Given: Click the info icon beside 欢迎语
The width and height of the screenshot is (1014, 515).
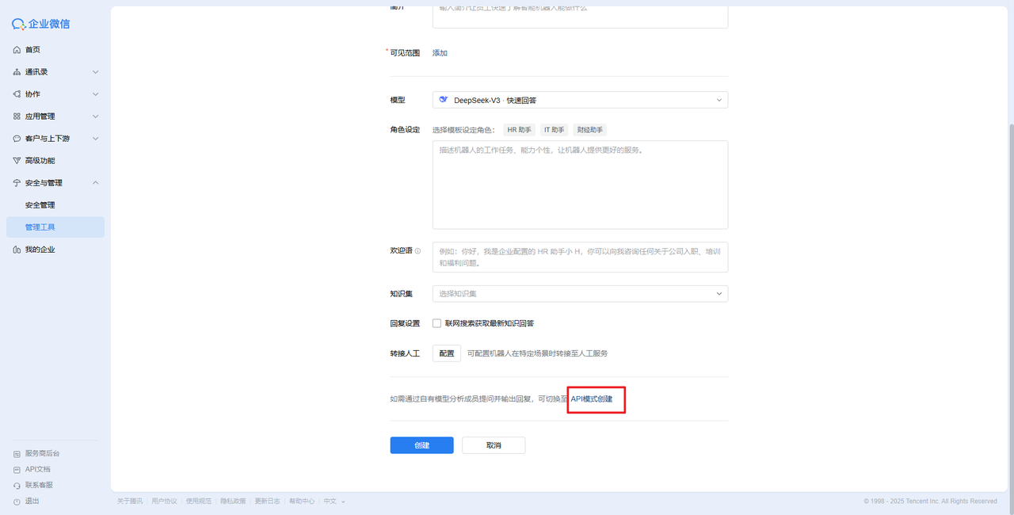Looking at the screenshot, I should tap(417, 250).
